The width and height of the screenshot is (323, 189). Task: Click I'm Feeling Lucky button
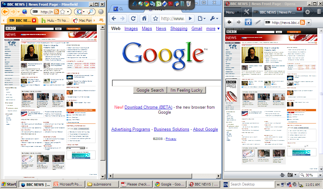186,90
